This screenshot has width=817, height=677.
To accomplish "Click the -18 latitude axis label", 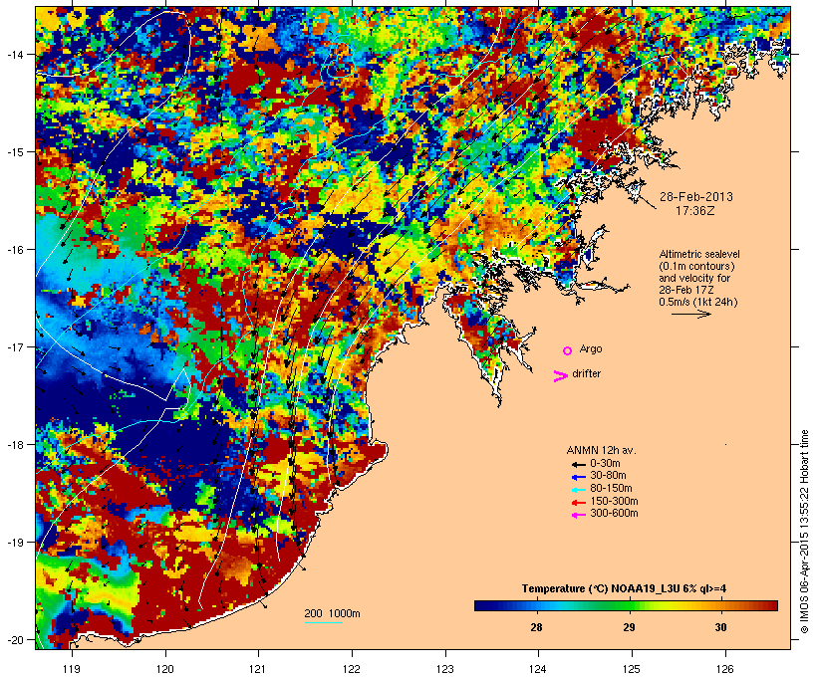I will [15, 445].
